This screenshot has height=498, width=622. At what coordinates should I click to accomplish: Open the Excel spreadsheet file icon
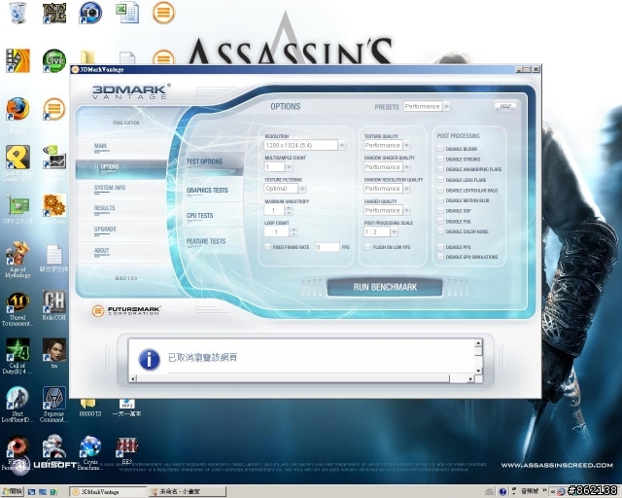pyautogui.click(x=127, y=13)
